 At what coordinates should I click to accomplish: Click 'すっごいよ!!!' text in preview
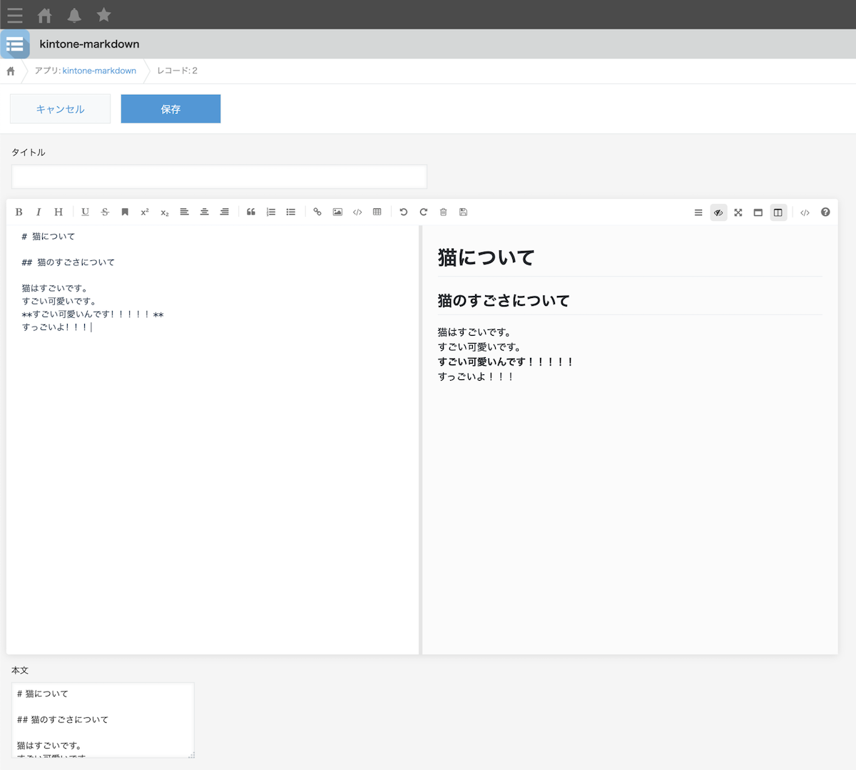click(x=476, y=376)
